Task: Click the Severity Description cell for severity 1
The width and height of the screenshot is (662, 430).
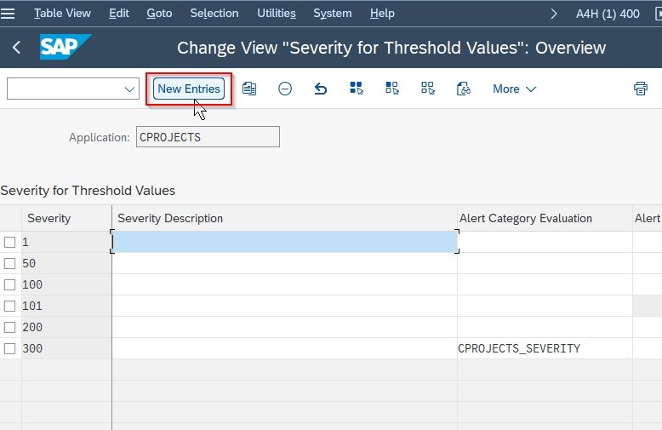Action: pos(284,242)
